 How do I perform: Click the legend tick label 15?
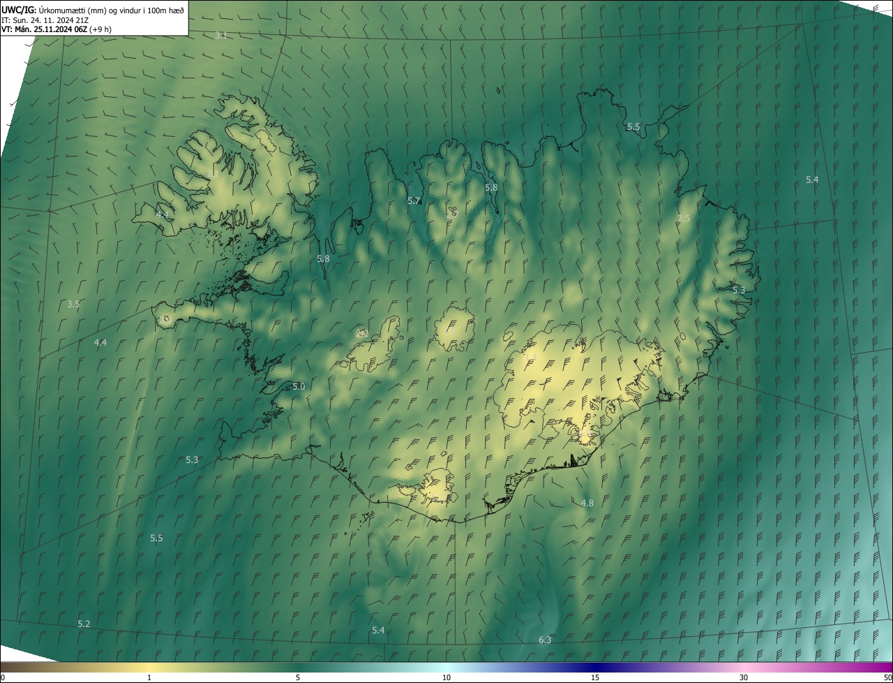(595, 678)
